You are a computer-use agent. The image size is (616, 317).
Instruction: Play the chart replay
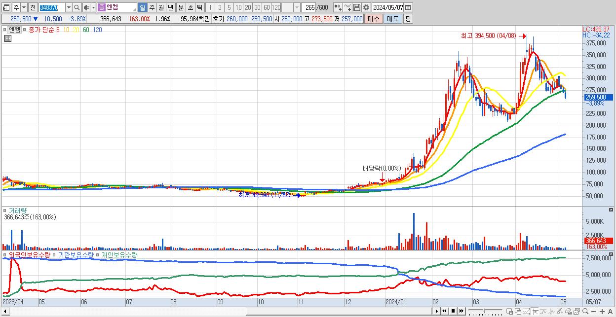click(437, 311)
